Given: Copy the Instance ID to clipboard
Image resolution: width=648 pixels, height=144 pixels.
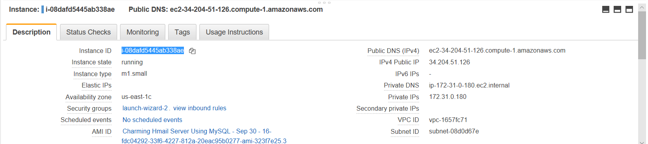Looking at the screenshot, I should [x=192, y=51].
